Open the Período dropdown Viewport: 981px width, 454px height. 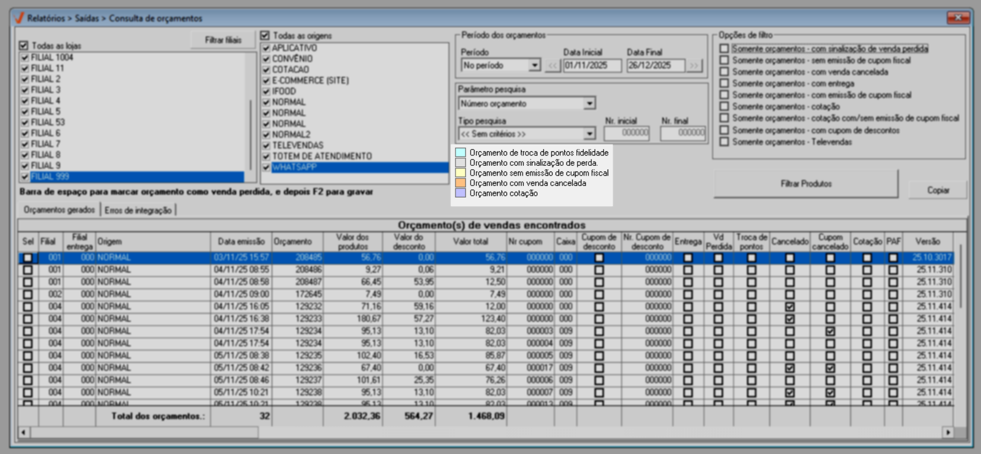click(x=535, y=66)
